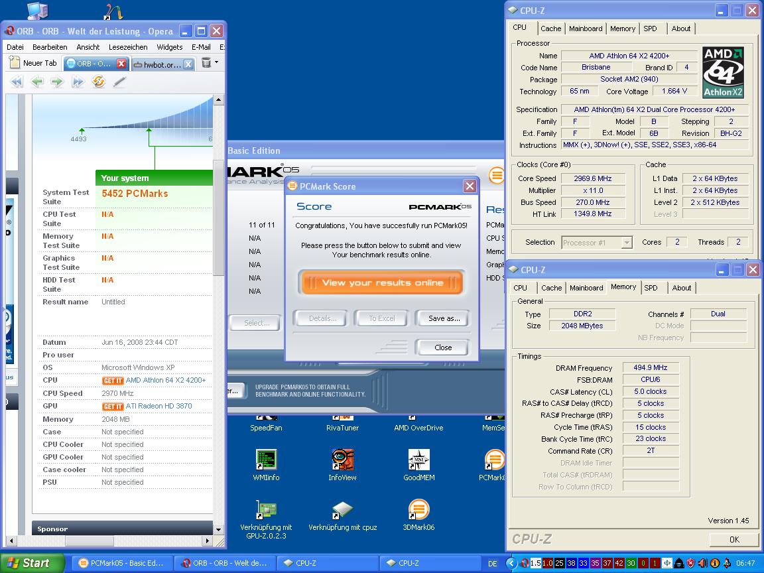Open the Datei menu in Opera

(x=15, y=47)
